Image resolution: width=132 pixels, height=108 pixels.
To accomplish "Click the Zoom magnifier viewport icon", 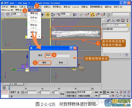I will [117, 92].
